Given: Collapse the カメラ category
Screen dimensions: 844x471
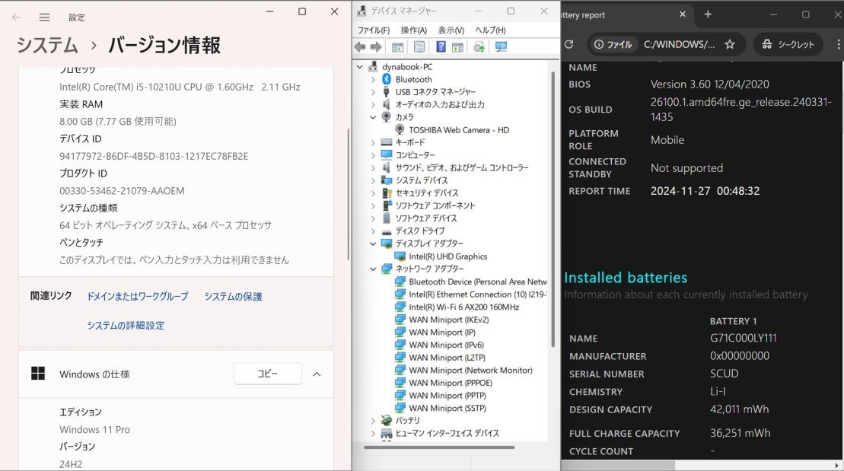Looking at the screenshot, I should (x=373, y=117).
